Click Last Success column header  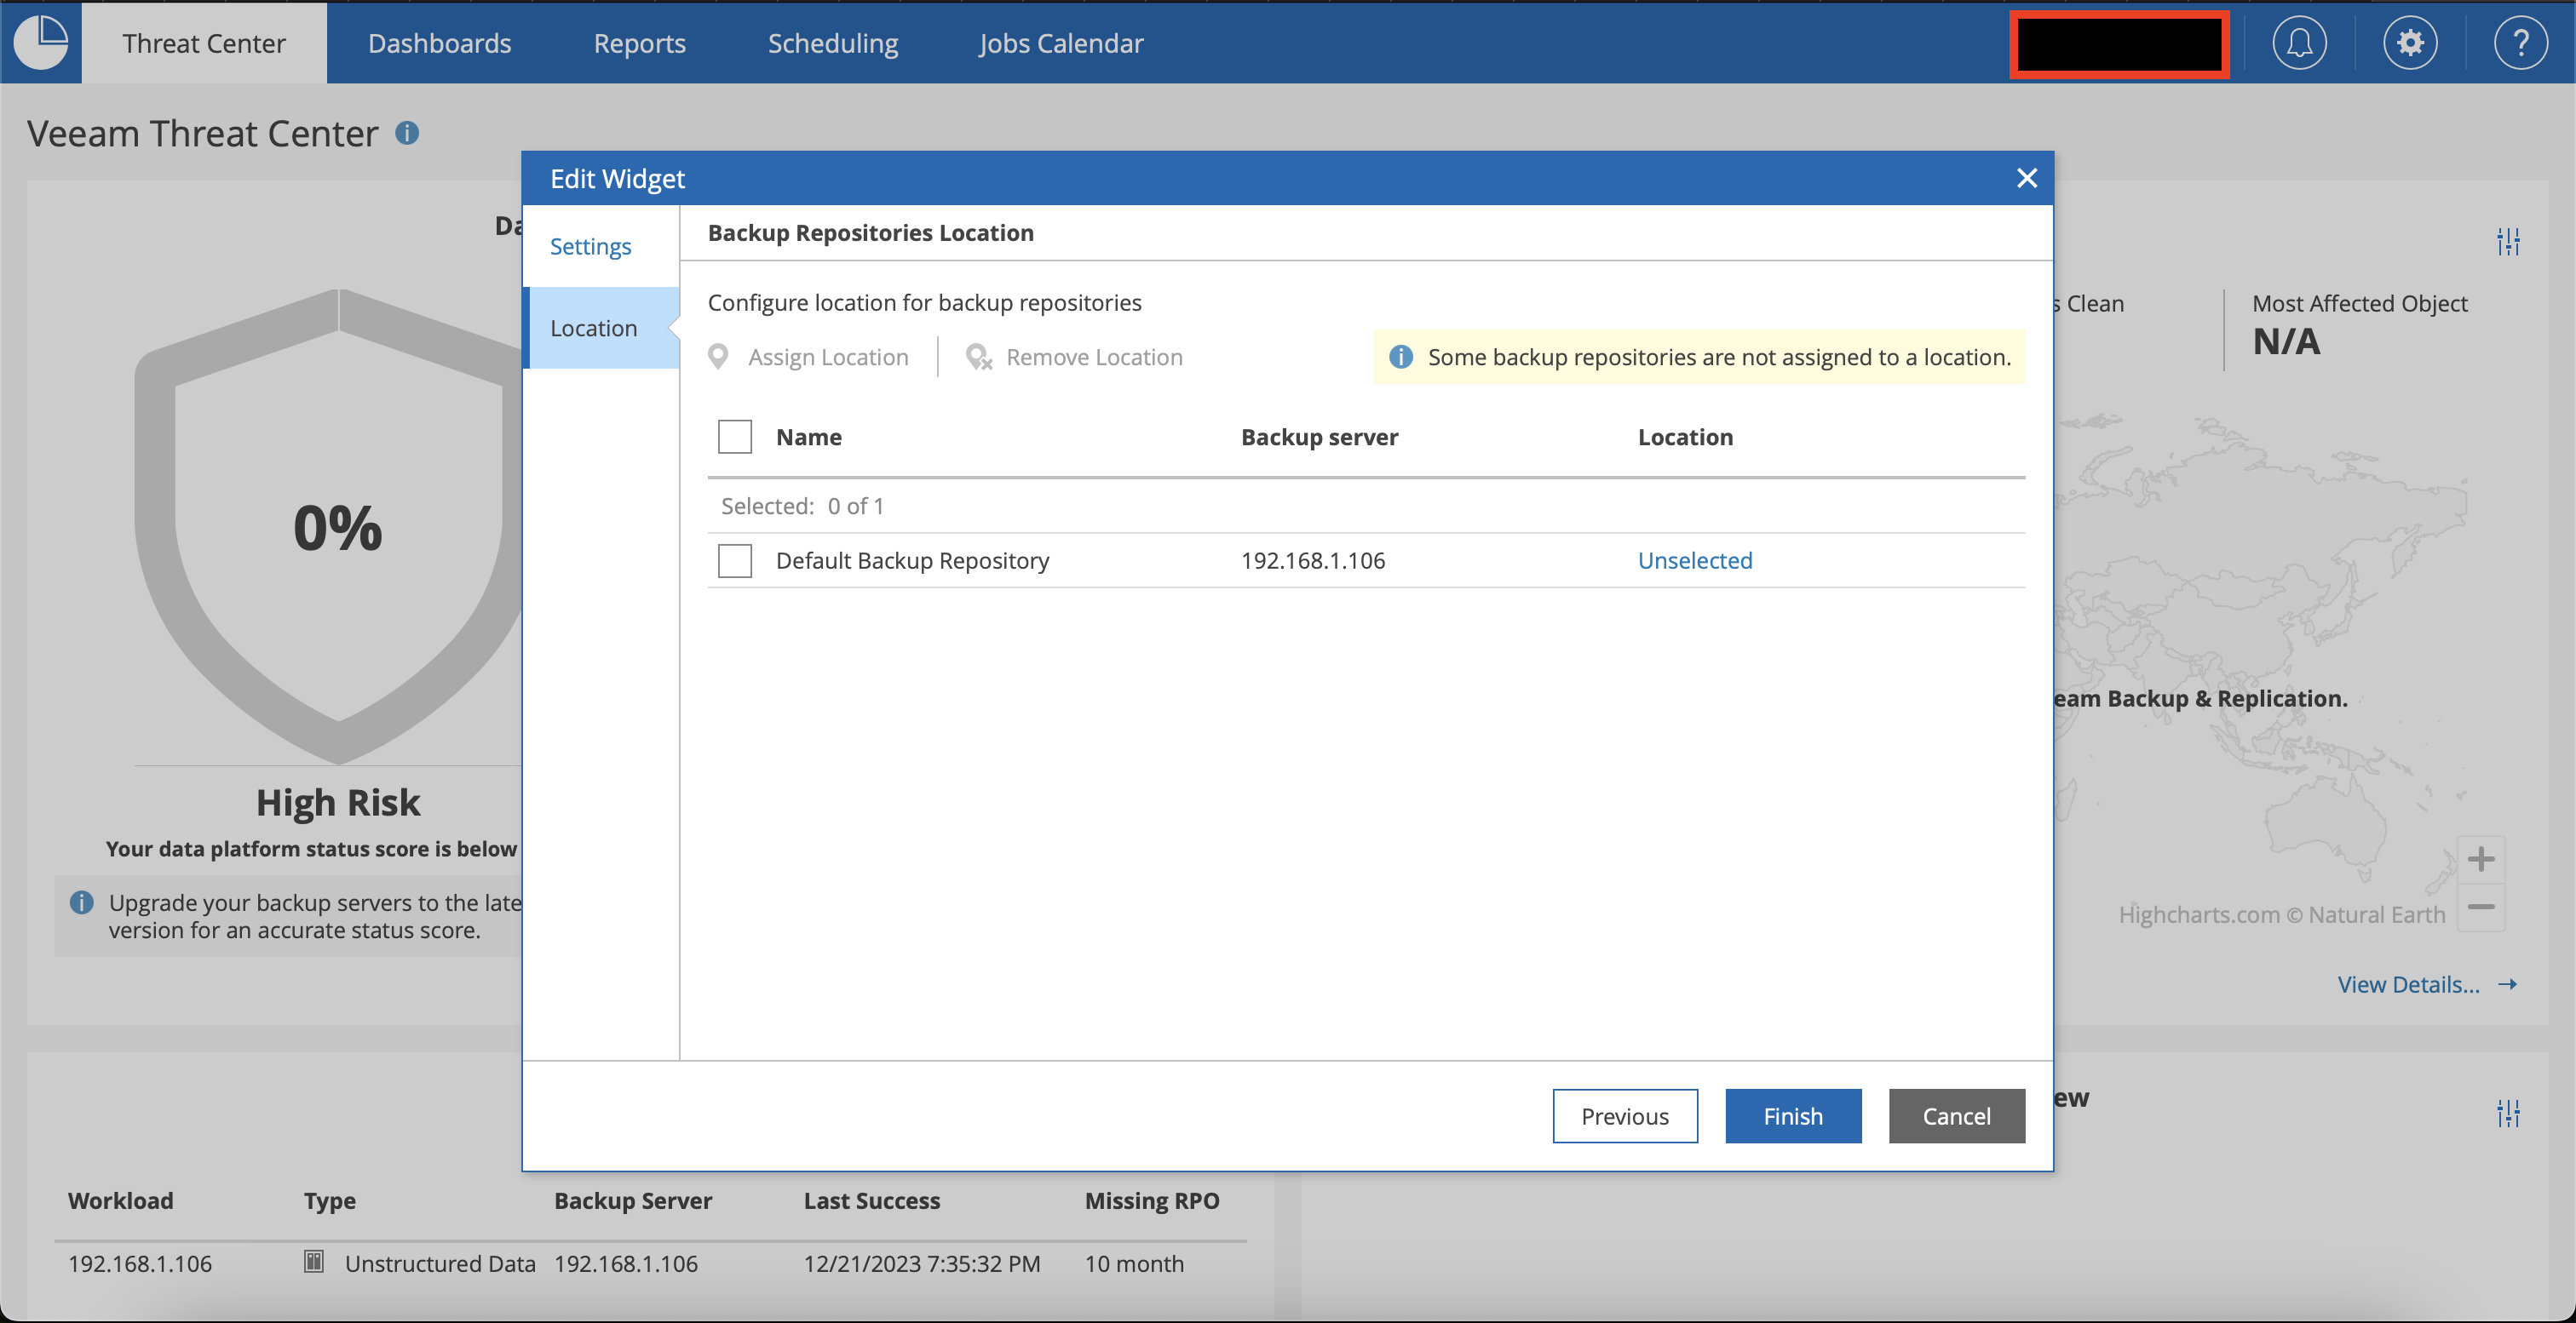tap(871, 1200)
